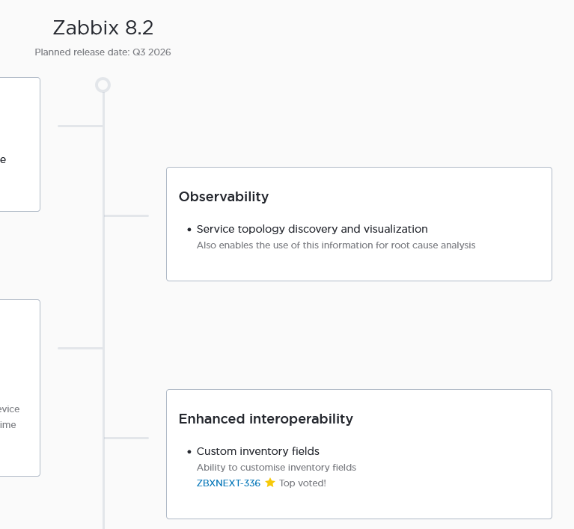
Task: Click the Custom inventory fields item
Action: pyautogui.click(x=258, y=451)
